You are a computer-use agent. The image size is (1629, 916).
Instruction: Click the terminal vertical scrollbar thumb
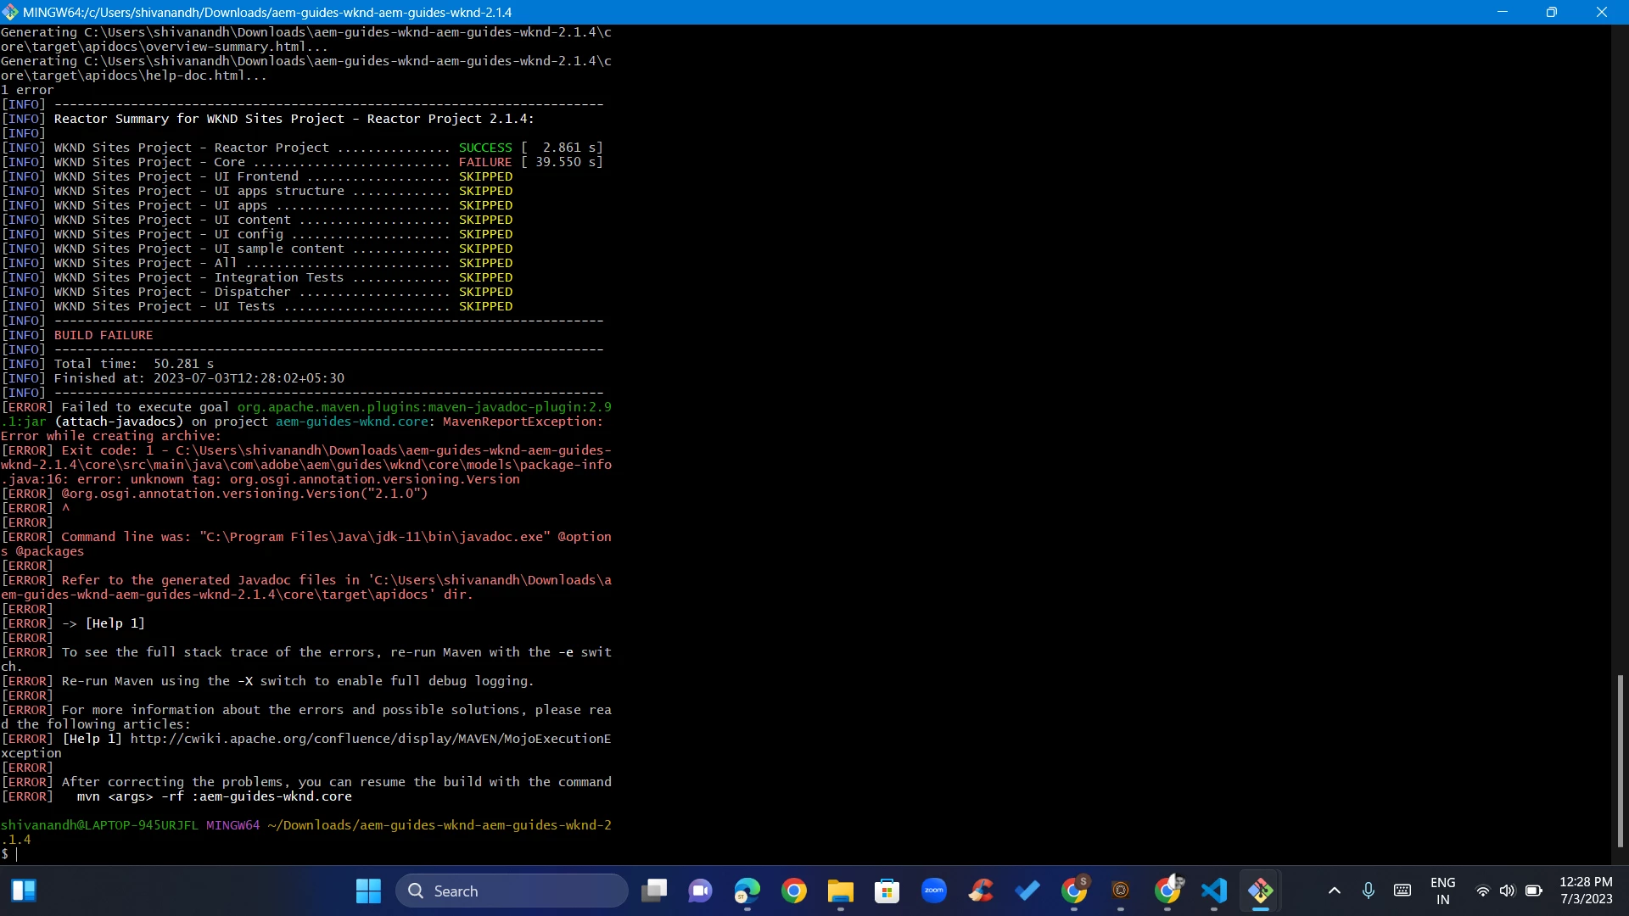click(1620, 760)
